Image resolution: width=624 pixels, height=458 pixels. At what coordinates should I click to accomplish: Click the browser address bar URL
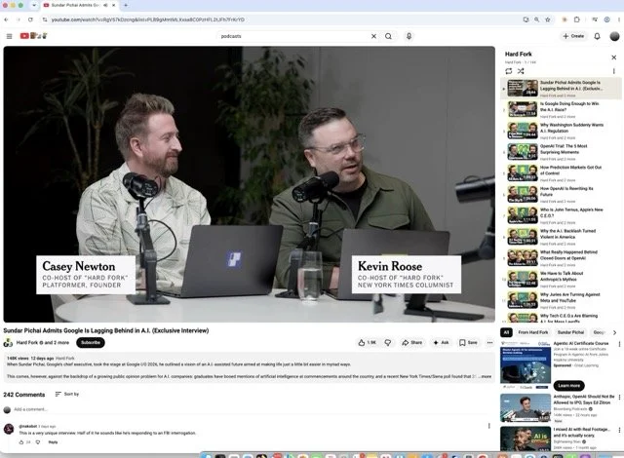tap(147, 19)
